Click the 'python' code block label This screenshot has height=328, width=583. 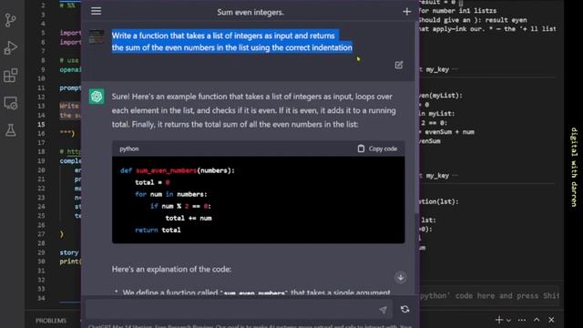click(x=129, y=149)
